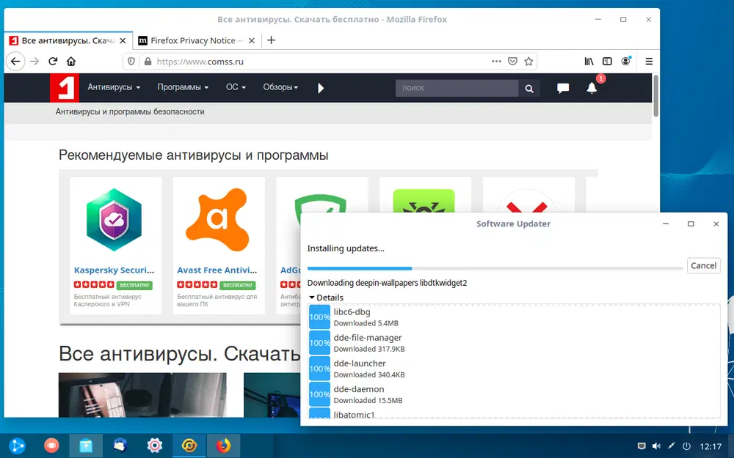Open Firefox hamburger menu
The height and width of the screenshot is (458, 734).
(649, 62)
